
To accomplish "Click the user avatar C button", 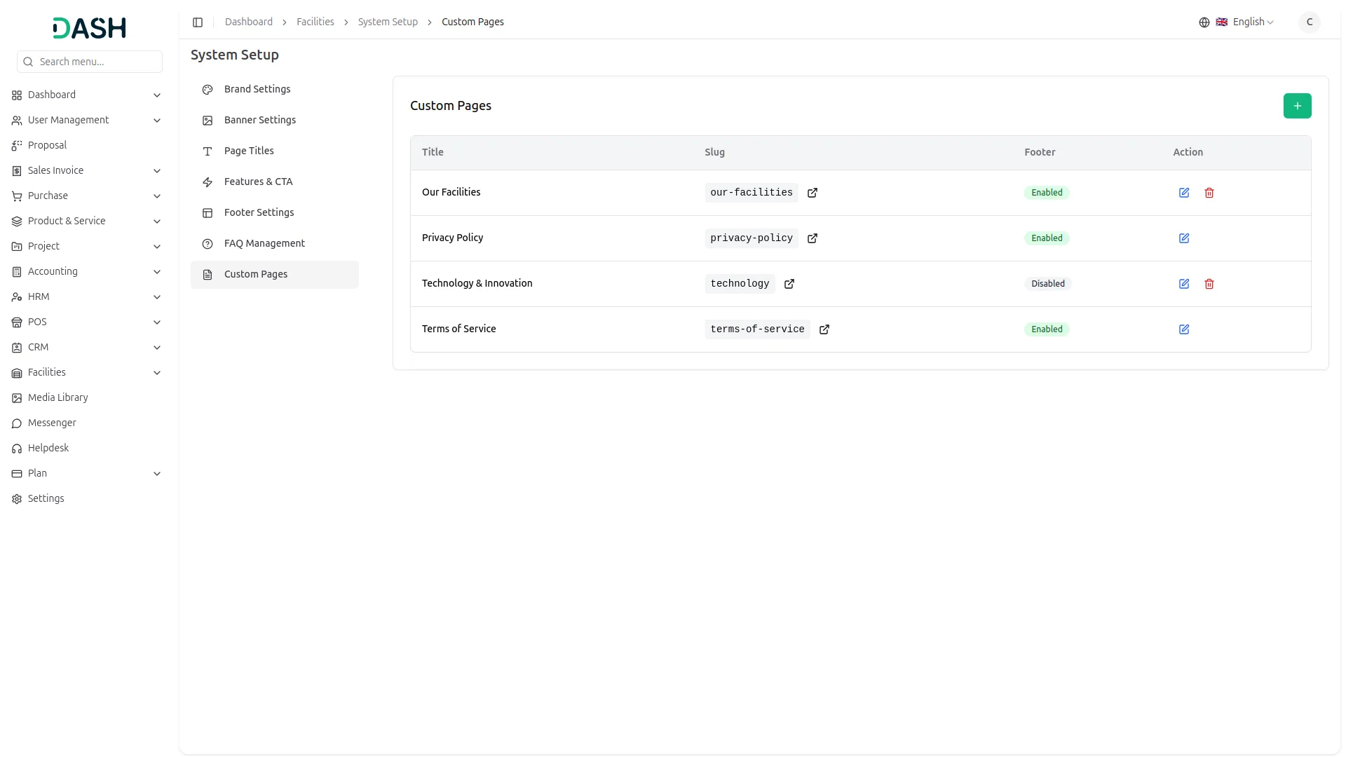I will tap(1309, 22).
